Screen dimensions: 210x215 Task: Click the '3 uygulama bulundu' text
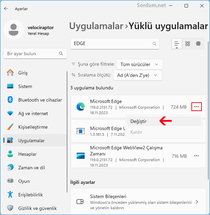click(x=92, y=88)
